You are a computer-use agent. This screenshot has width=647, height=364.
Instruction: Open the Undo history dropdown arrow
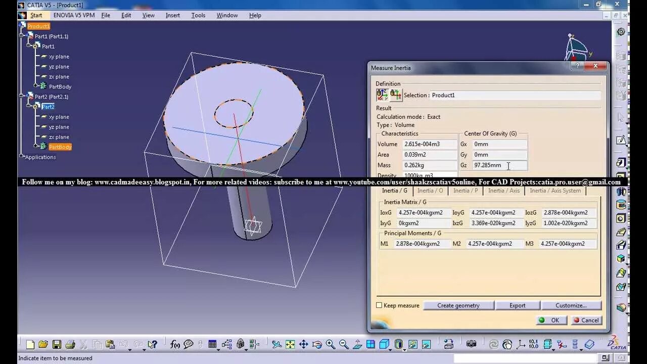click(130, 349)
